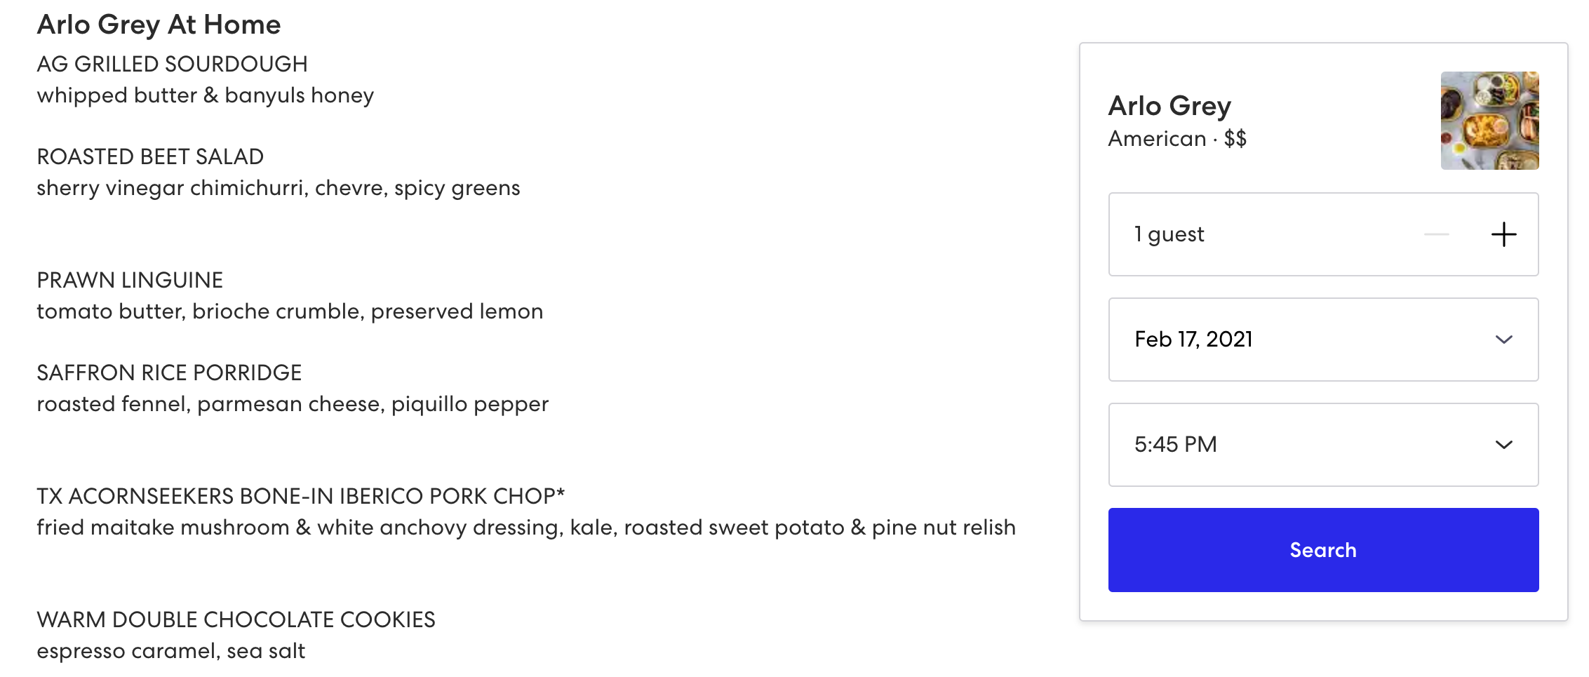Viewport: 1589px width, 677px height.
Task: Select the Arlo Grey restaurant name
Action: (1169, 105)
